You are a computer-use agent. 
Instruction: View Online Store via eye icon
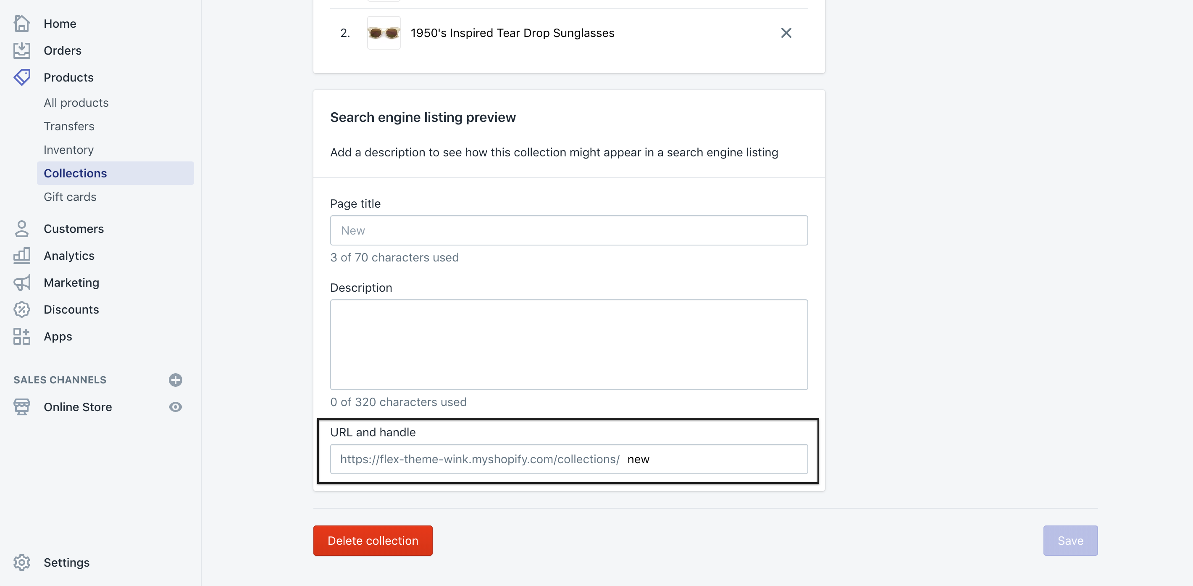tap(176, 407)
